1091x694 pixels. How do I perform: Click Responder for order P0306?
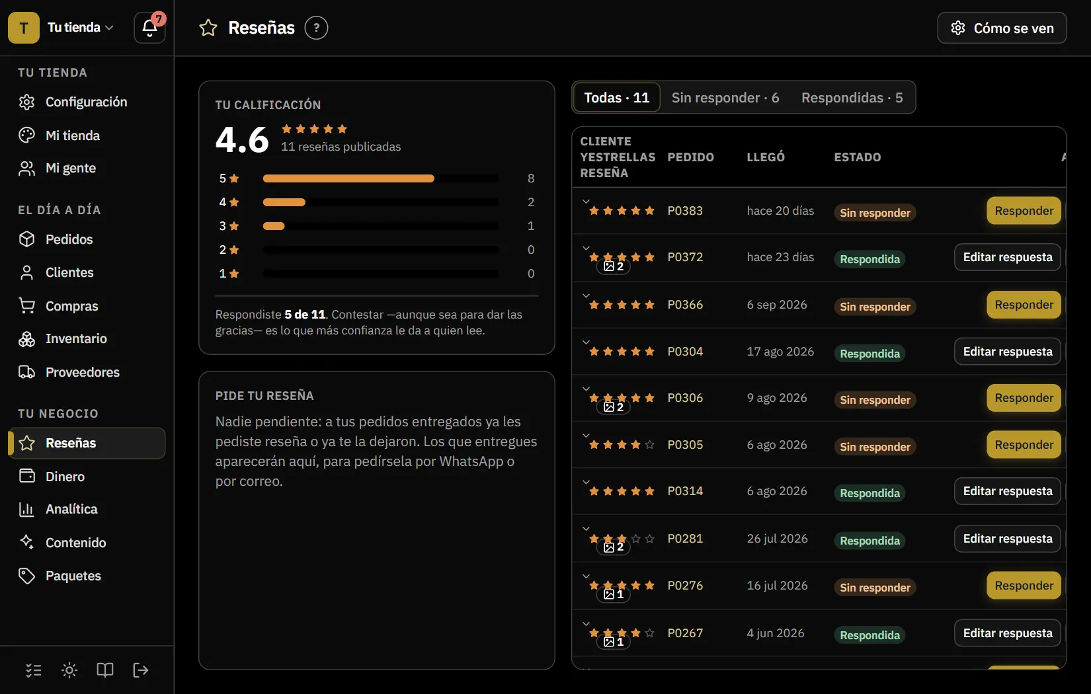pyautogui.click(x=1024, y=398)
